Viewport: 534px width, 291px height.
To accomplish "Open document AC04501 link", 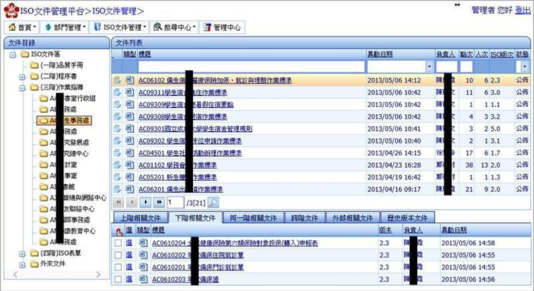I will pos(190,153).
